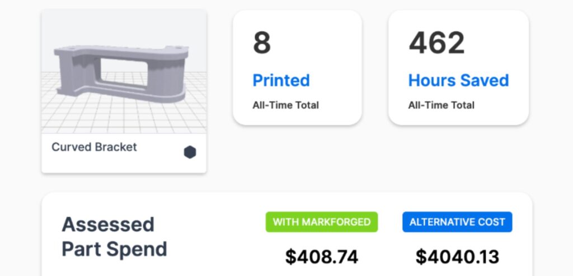Click the word Assessed in the heading
This screenshot has width=573, height=276.
click(x=100, y=225)
